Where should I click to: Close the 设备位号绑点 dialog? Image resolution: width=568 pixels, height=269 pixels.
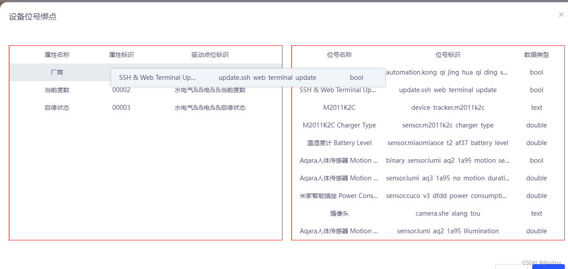[561, 15]
